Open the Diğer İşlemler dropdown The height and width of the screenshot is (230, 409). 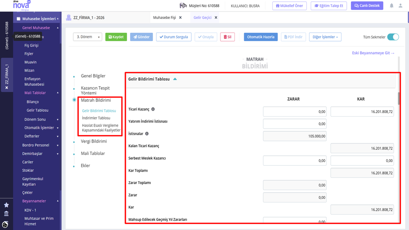point(325,37)
